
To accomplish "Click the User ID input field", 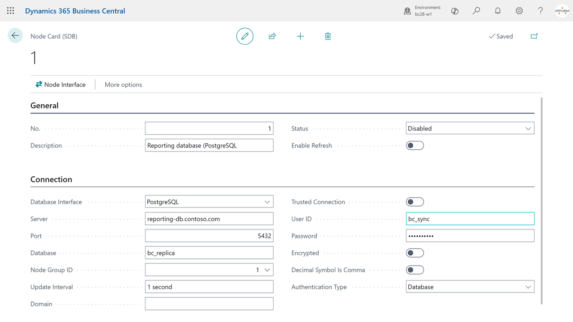I will [470, 219].
